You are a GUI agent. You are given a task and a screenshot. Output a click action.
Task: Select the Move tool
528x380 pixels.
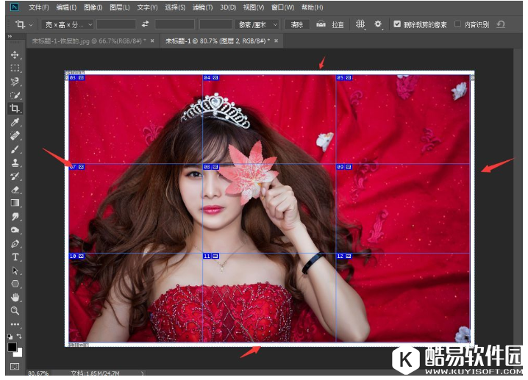pyautogui.click(x=15, y=55)
